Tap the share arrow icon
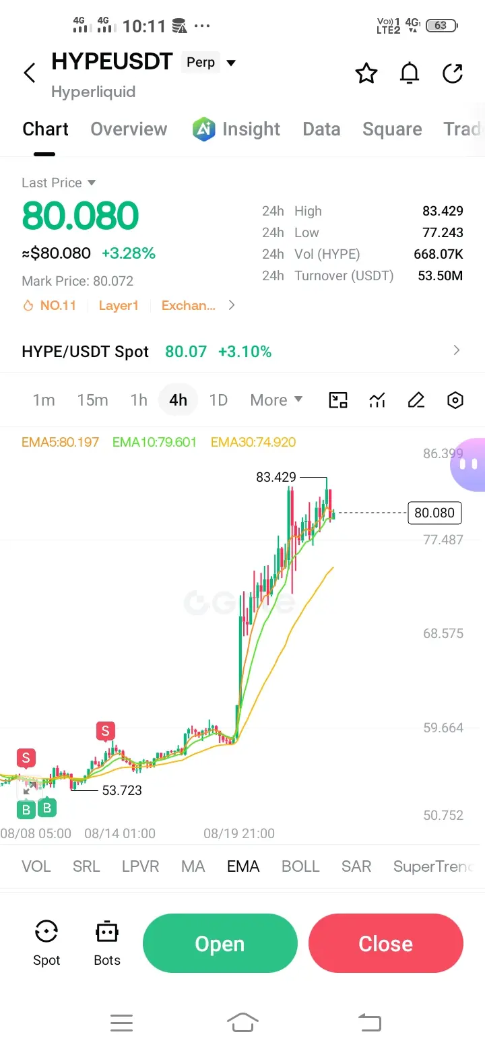Viewport: 485px width, 1051px height. [x=453, y=73]
